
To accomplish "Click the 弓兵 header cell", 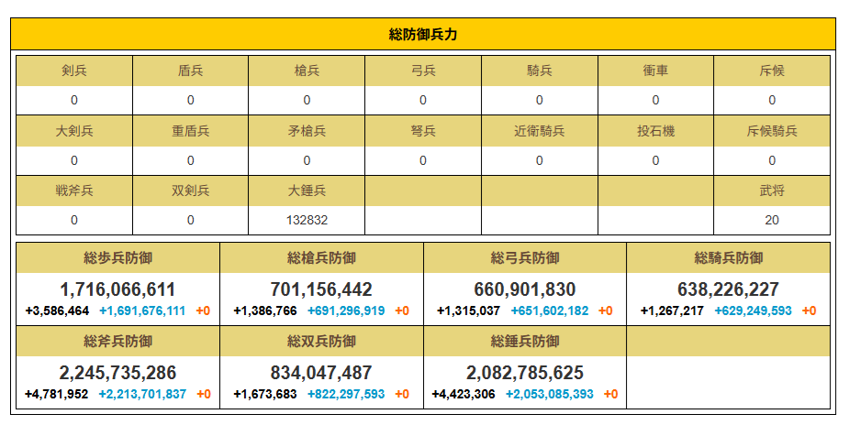I will [423, 71].
